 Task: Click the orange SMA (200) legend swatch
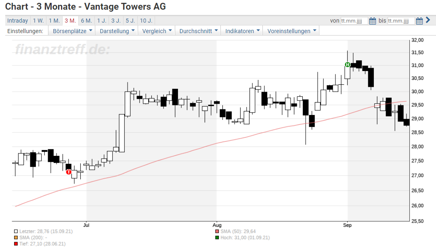(16, 238)
